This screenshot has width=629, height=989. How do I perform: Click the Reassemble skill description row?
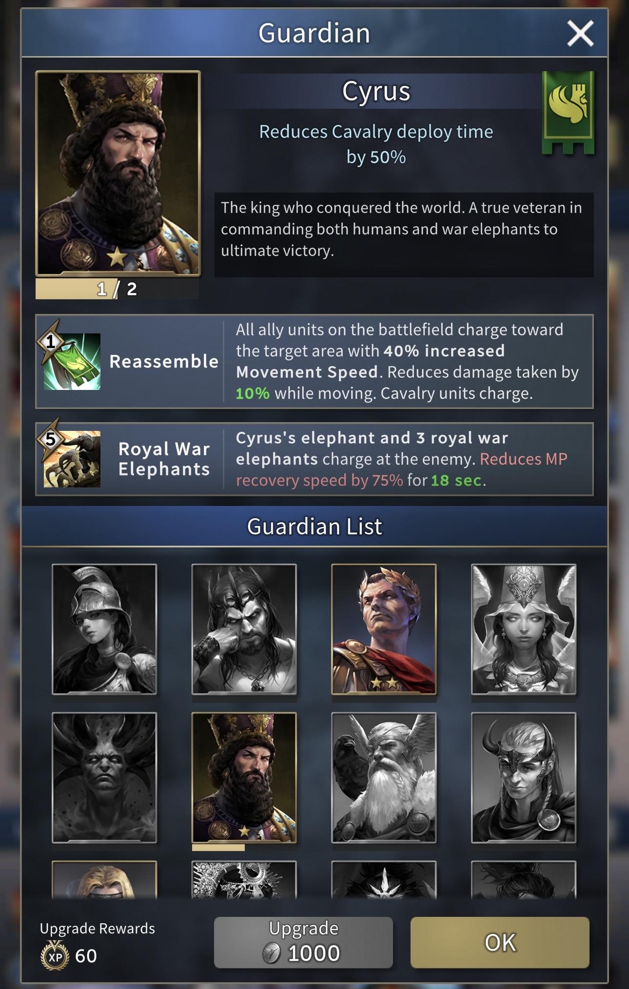click(x=314, y=361)
